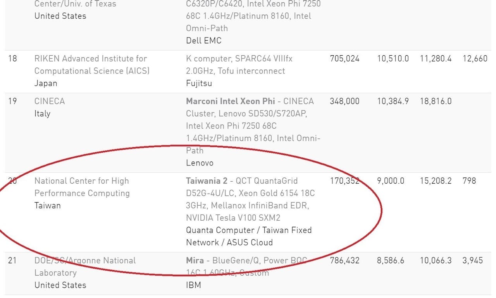496x298 pixels.
Task: Open the CINECA site link
Action: (49, 101)
